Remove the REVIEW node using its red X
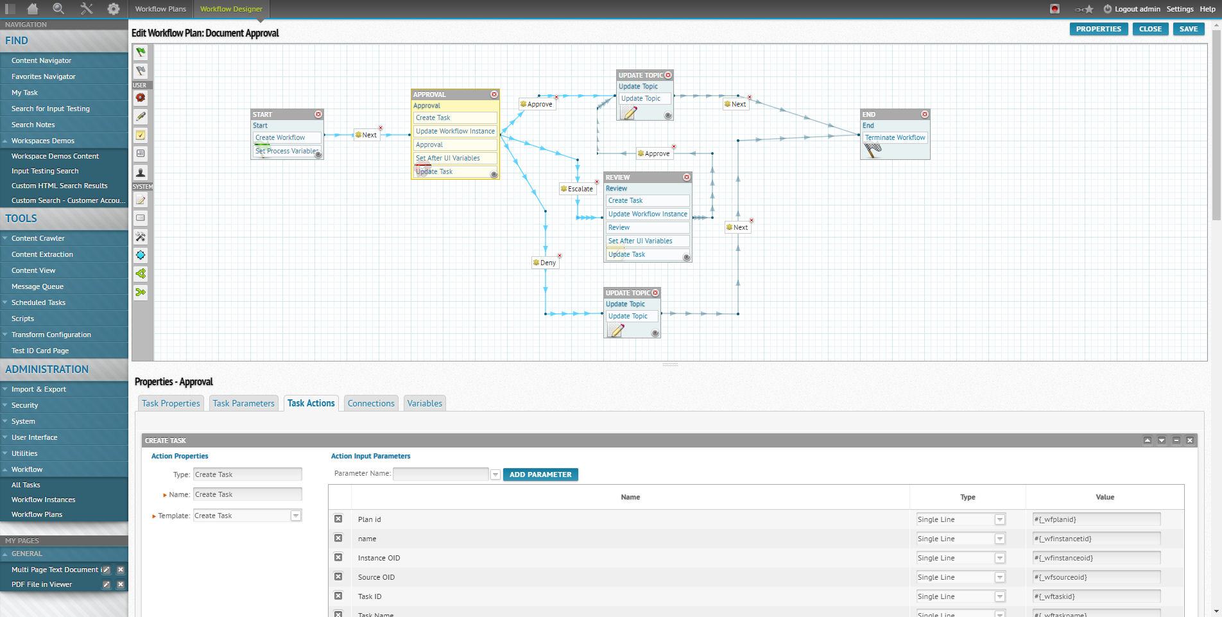The width and height of the screenshot is (1222, 617). coord(687,177)
